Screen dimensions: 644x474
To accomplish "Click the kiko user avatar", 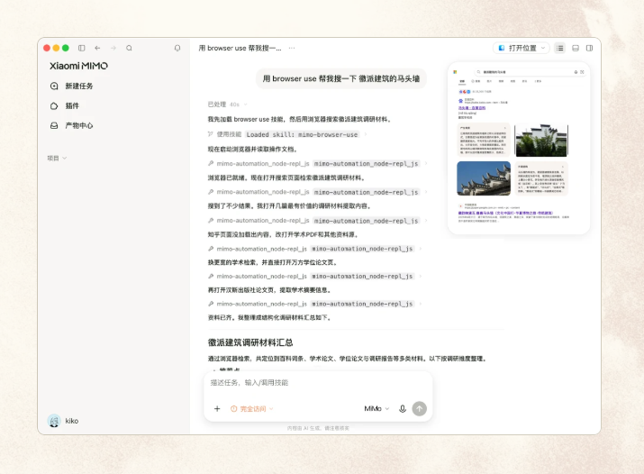I will tap(54, 421).
